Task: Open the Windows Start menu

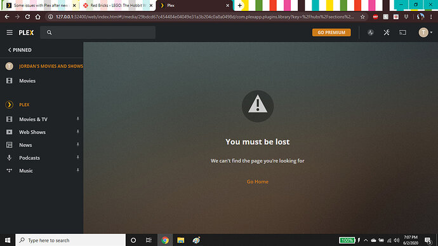Action: click(x=8, y=240)
